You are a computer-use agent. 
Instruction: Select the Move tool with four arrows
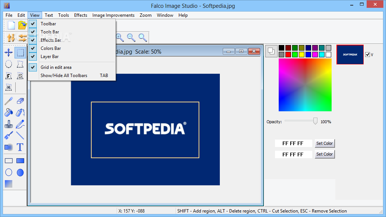(9, 52)
